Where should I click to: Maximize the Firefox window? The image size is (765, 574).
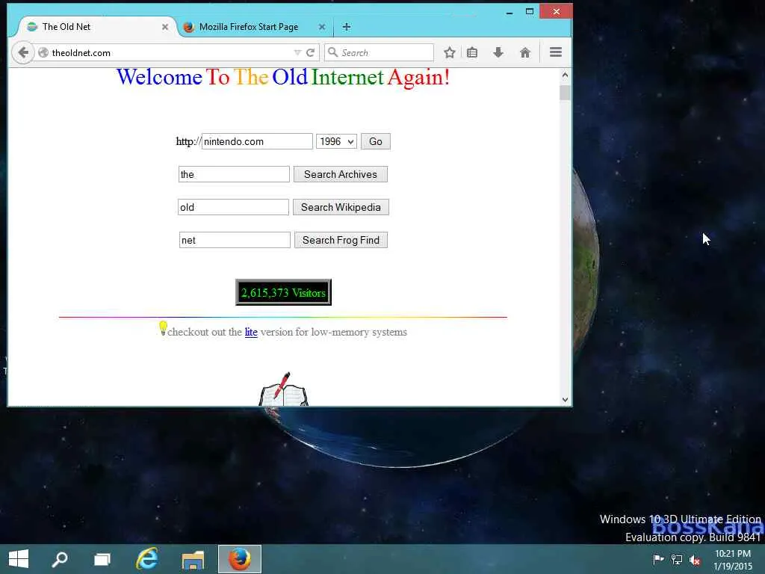coord(530,11)
